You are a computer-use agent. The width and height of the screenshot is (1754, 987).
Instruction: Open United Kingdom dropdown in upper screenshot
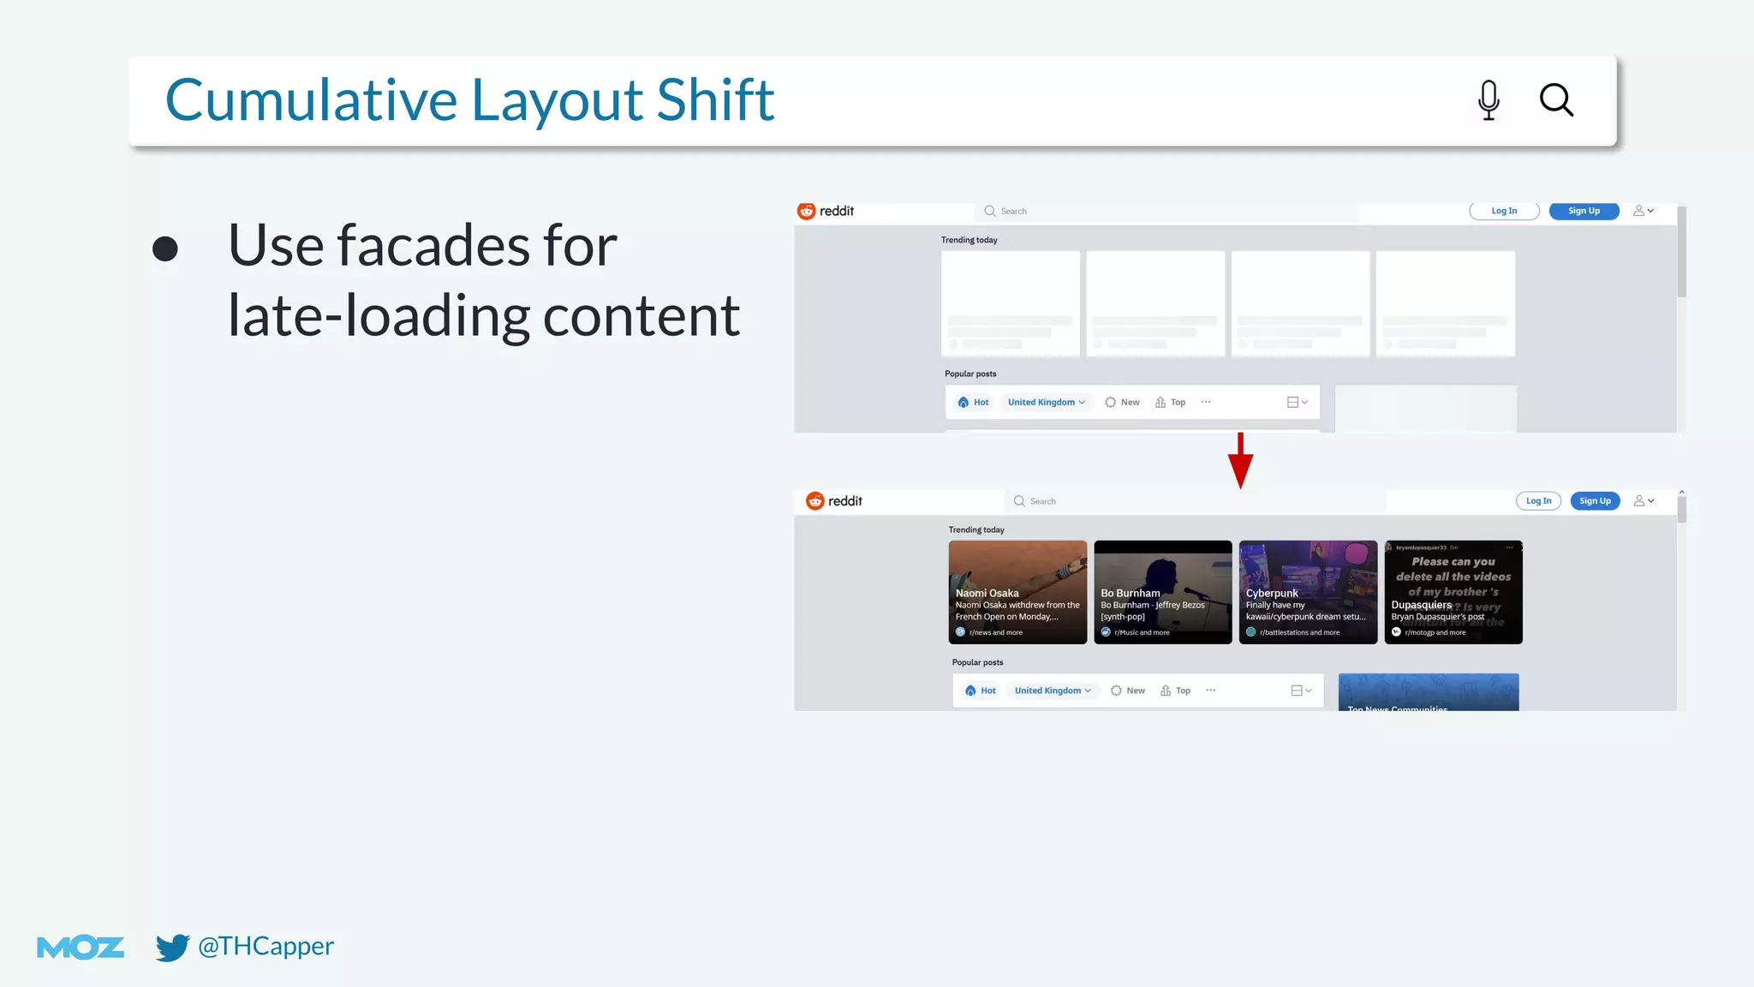1047,402
